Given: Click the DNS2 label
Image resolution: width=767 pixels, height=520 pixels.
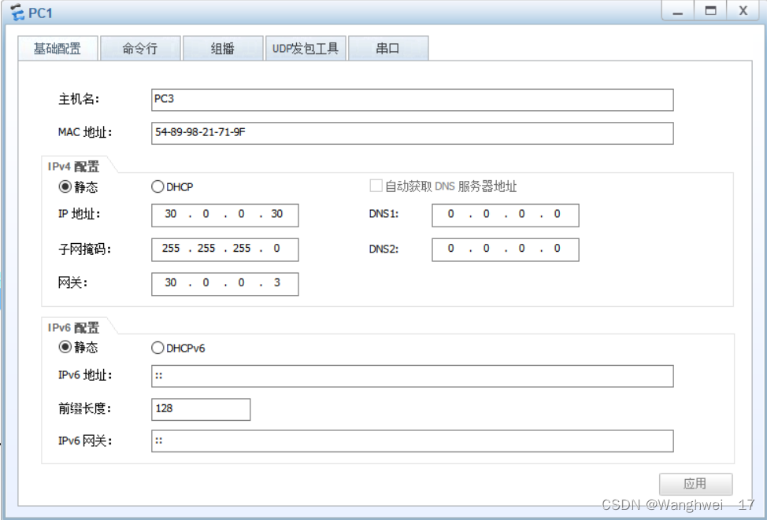Looking at the screenshot, I should (x=384, y=249).
